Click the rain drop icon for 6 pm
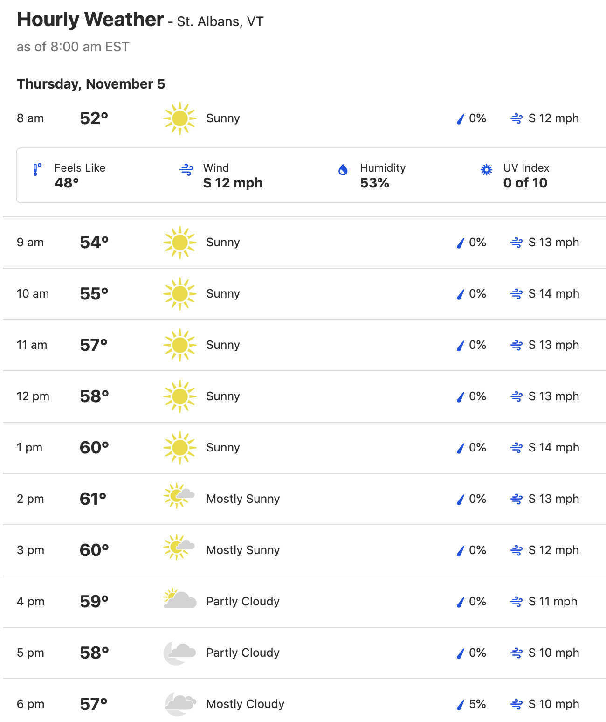This screenshot has width=606, height=722. pos(461,704)
